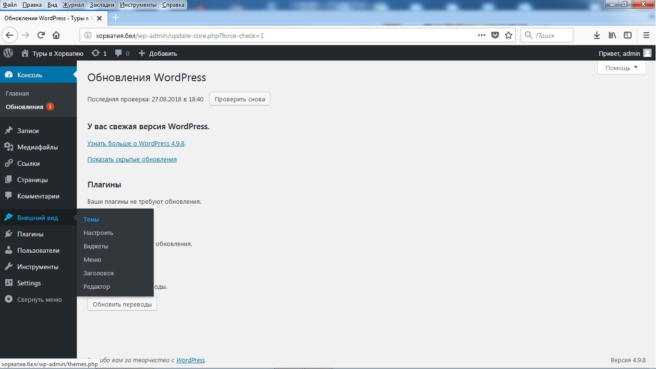Screen dimensions: 656x369
Task: Save page to Pocket icon
Action: [x=495, y=35]
